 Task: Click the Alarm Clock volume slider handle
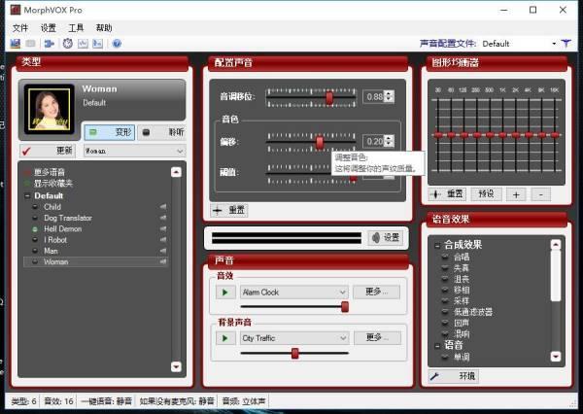point(345,307)
